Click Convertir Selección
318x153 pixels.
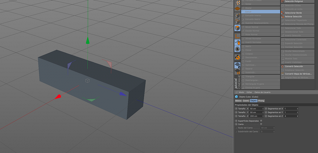pos(297,66)
